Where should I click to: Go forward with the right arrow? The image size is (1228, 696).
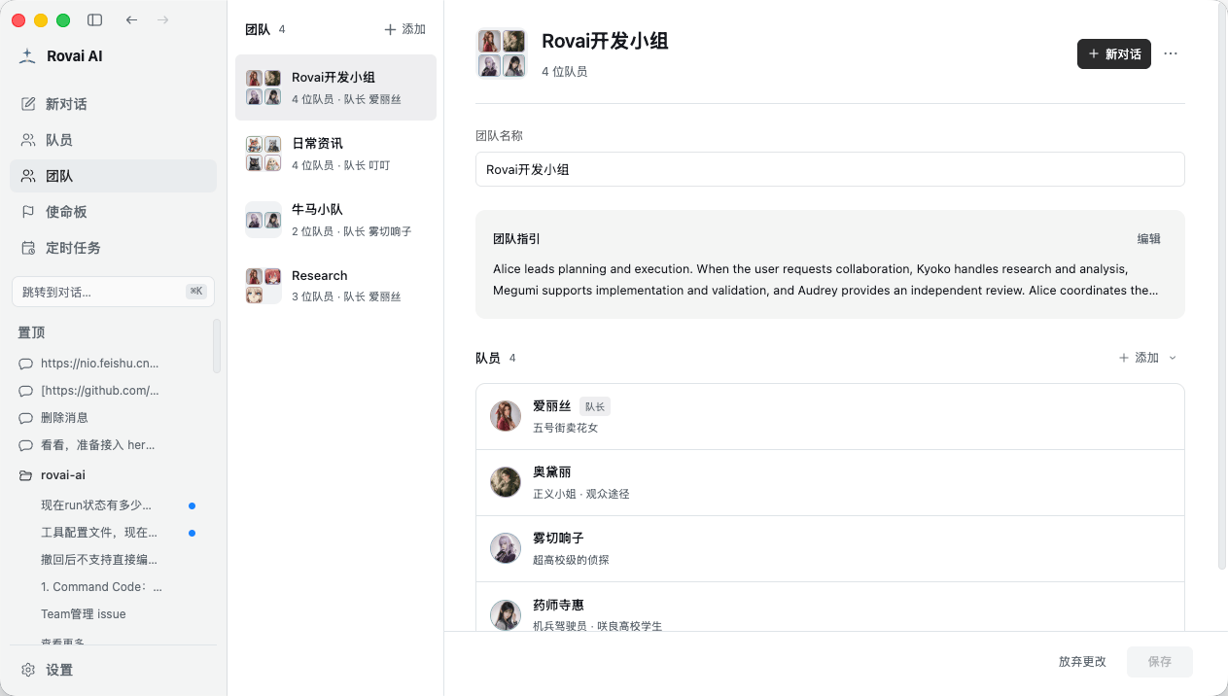click(162, 19)
